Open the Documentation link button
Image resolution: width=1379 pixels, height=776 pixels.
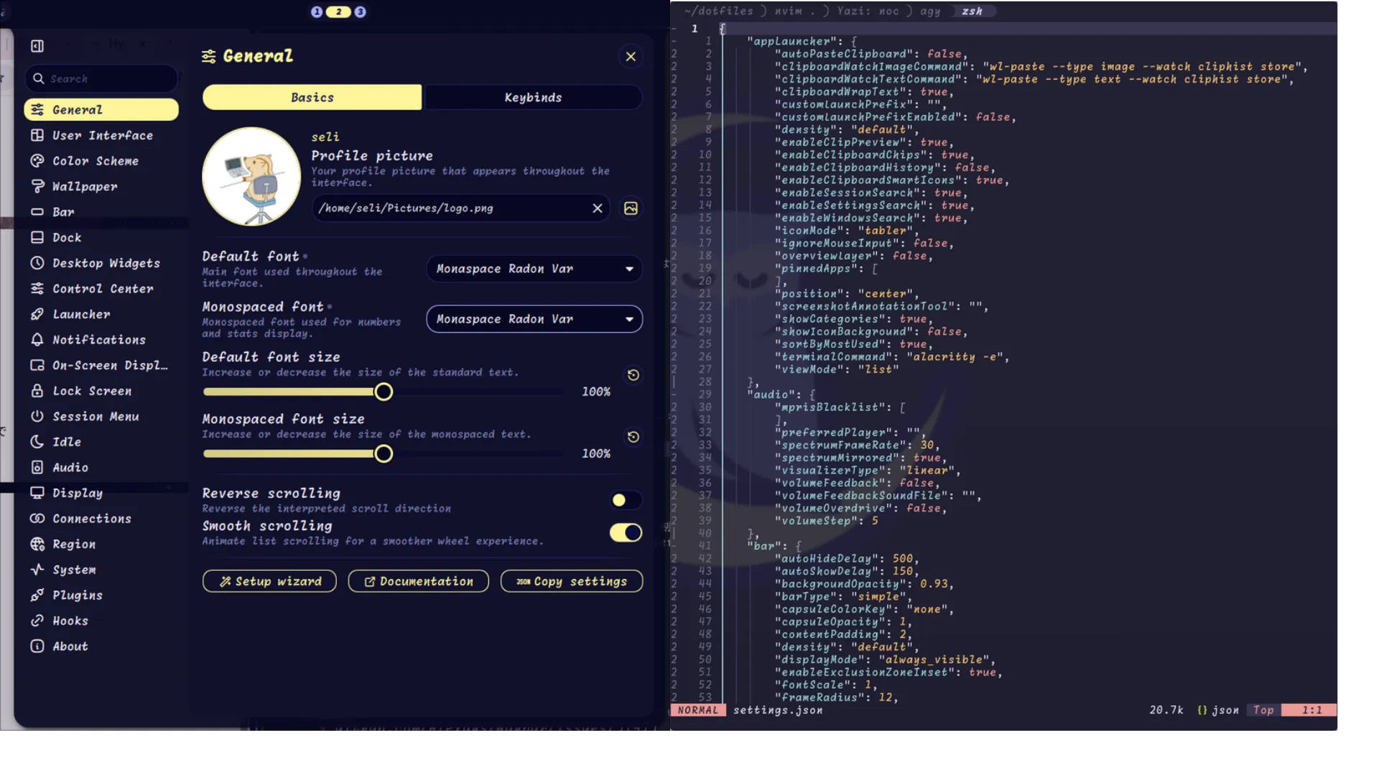419,581
